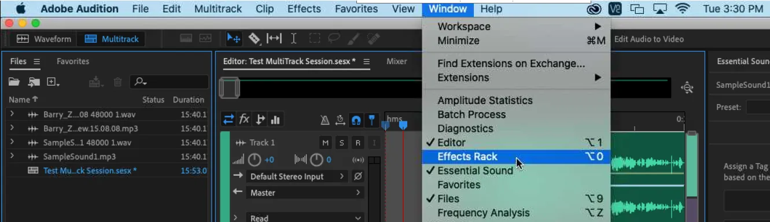The width and height of the screenshot is (770, 222).
Task: Expand SampleS...1 48000 1.wav file row
Action: click(12, 142)
